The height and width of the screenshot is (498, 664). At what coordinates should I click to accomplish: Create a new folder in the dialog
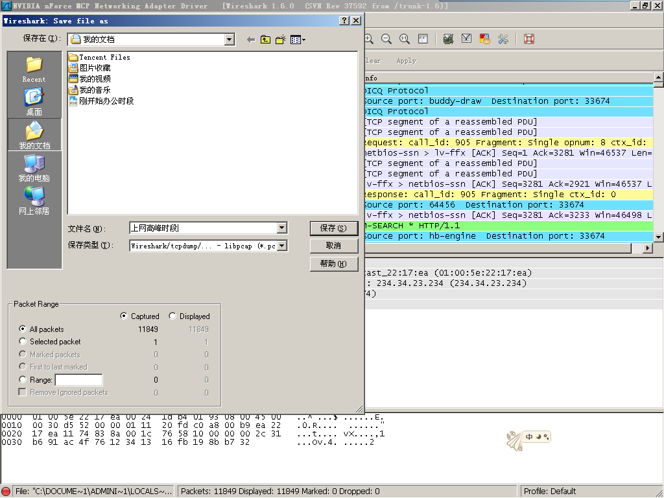(280, 40)
